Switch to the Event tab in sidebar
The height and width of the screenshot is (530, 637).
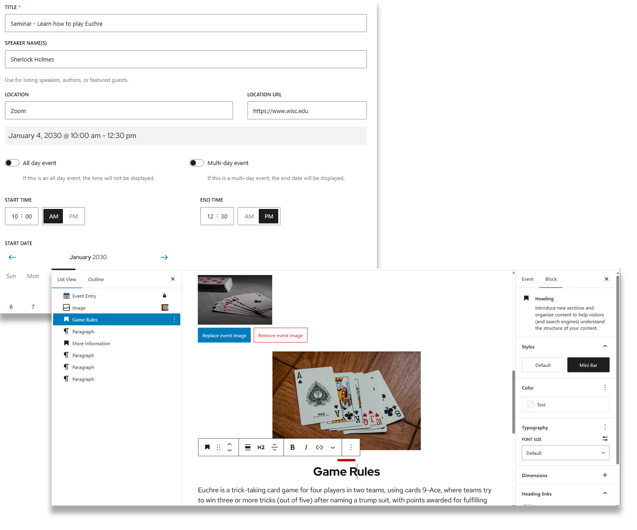[527, 279]
